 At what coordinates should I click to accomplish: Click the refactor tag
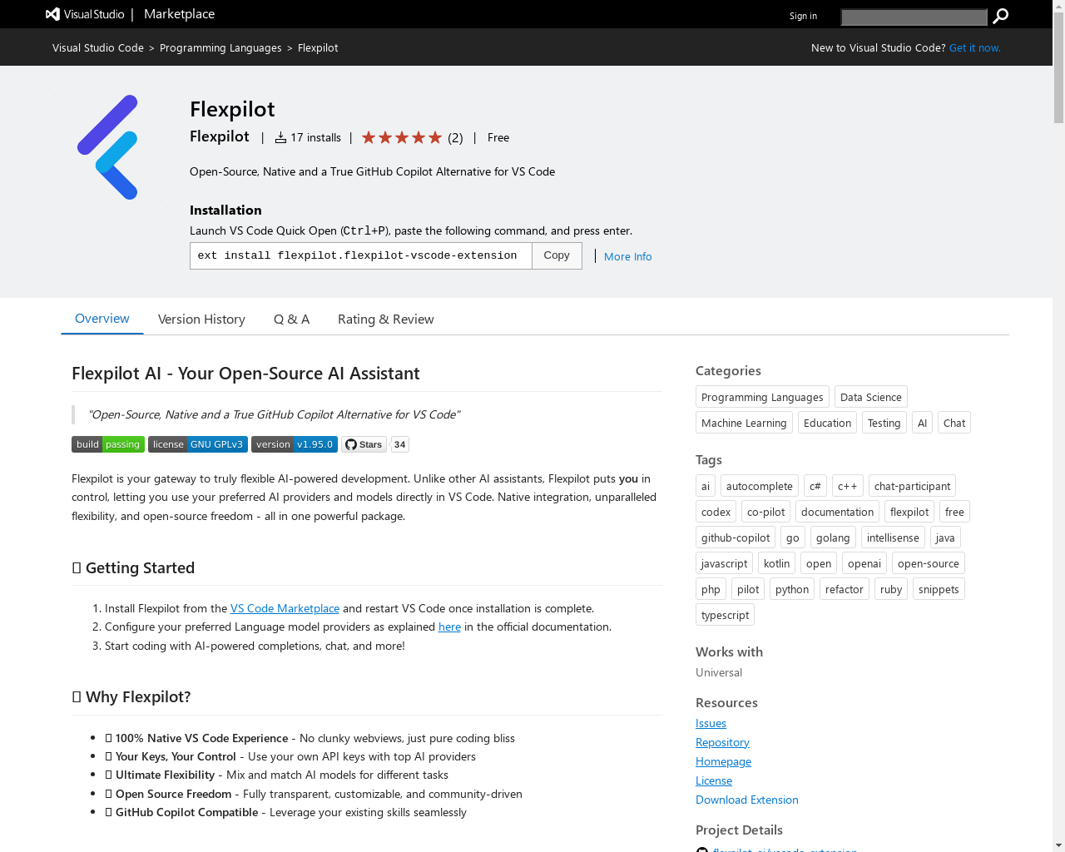point(845,589)
